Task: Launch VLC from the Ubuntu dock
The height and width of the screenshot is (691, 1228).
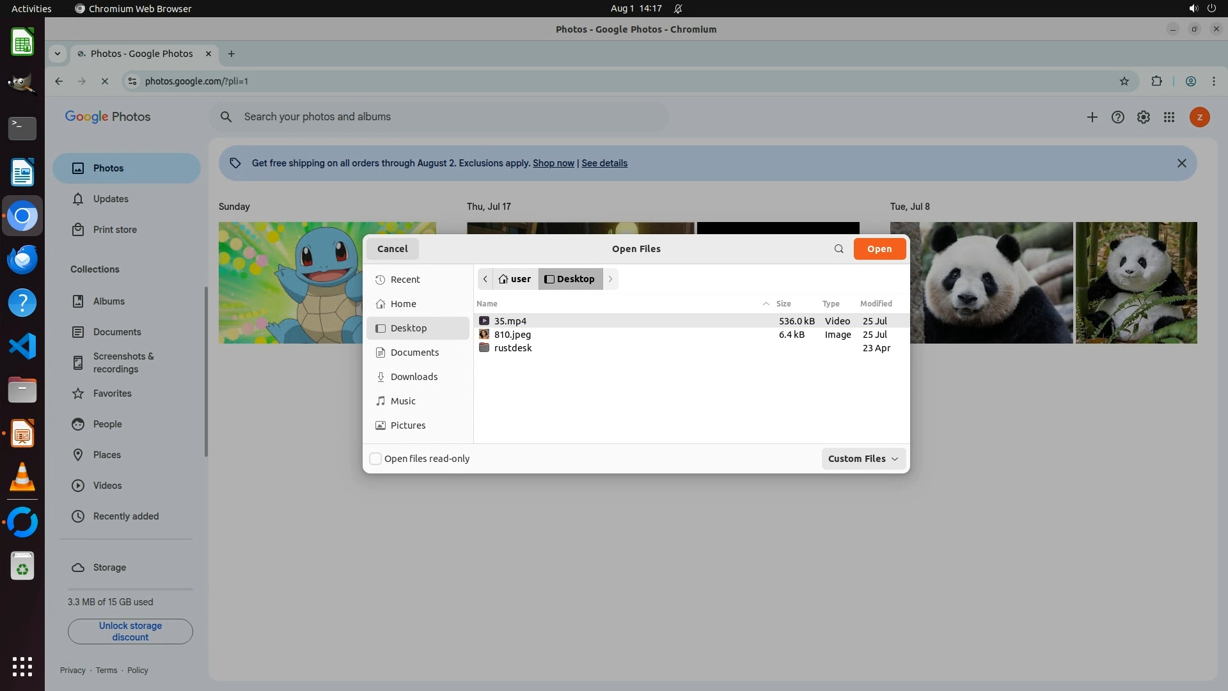Action: 22,477
